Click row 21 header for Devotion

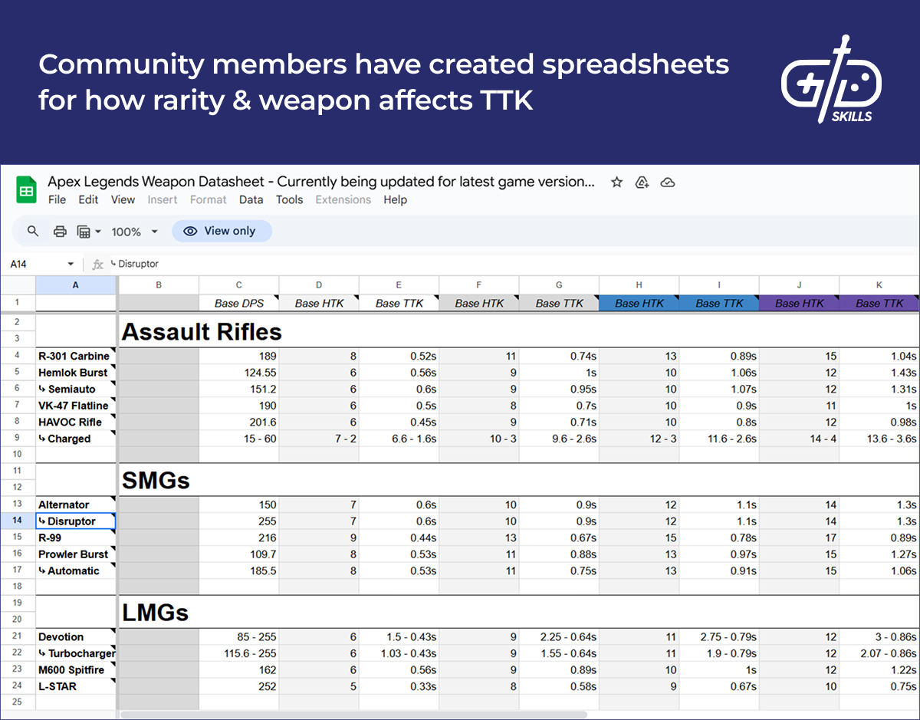click(x=17, y=637)
